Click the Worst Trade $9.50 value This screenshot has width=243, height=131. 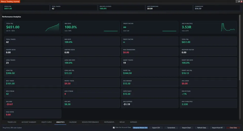[67, 83]
